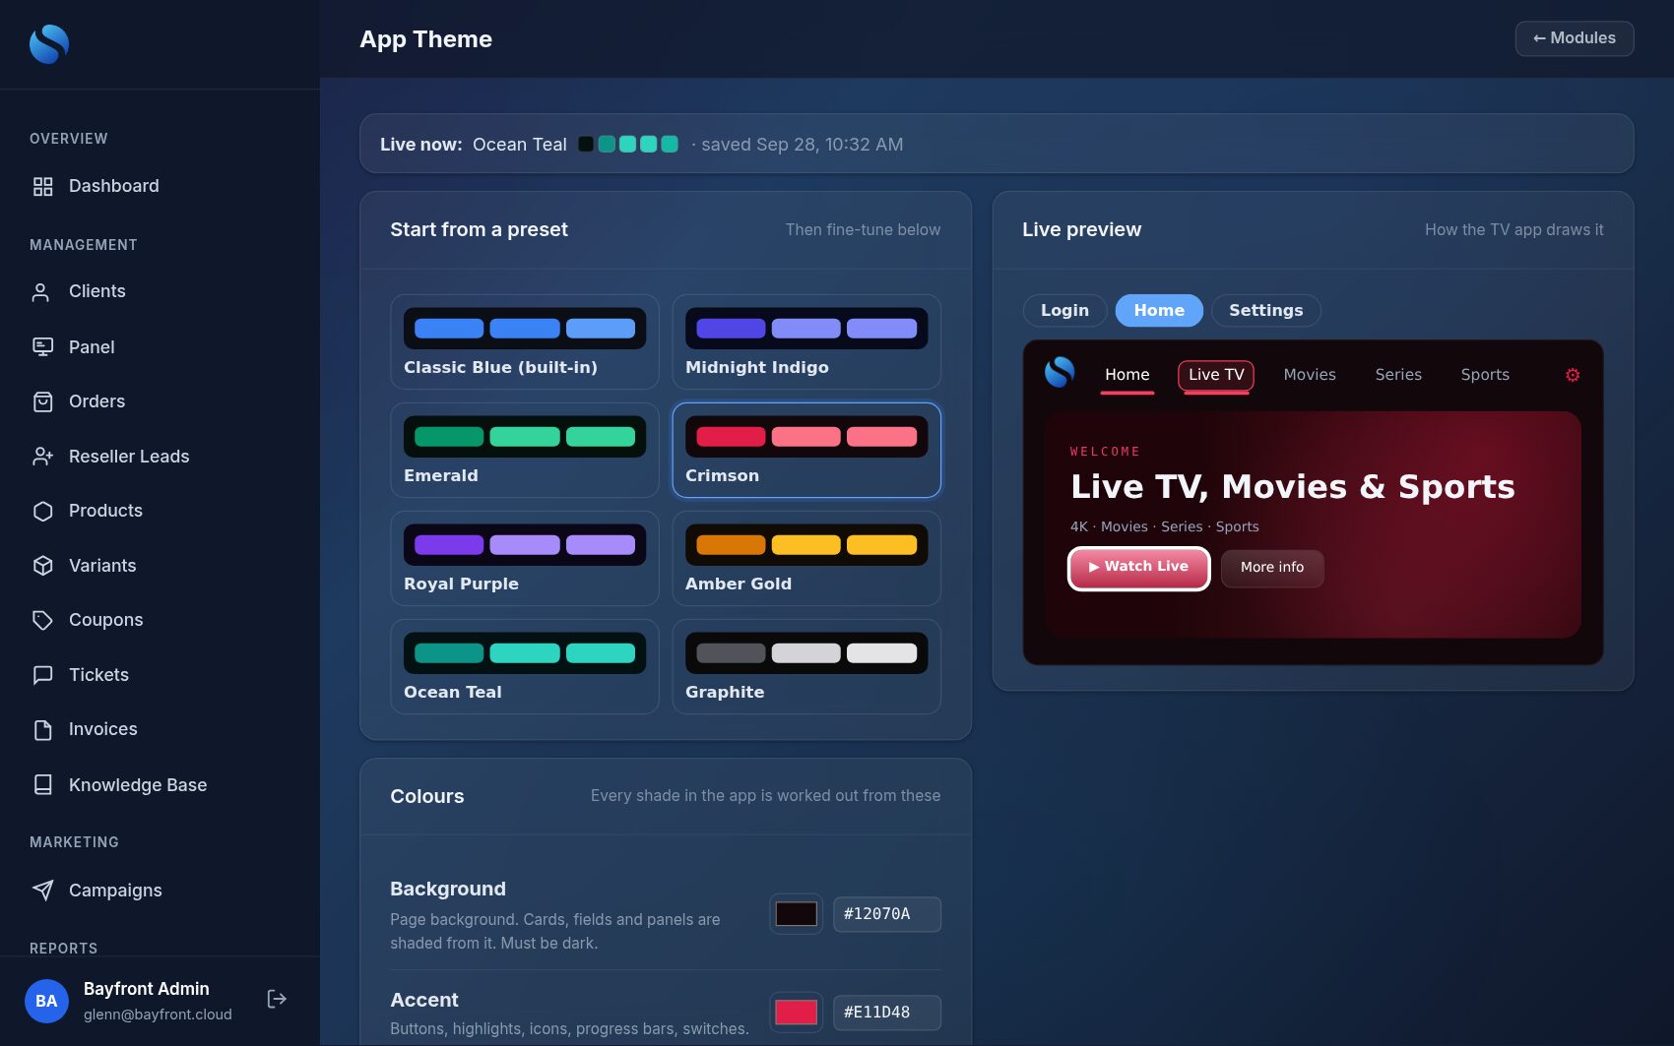Click the Variants cube icon
This screenshot has height=1046, width=1674.
click(x=42, y=566)
